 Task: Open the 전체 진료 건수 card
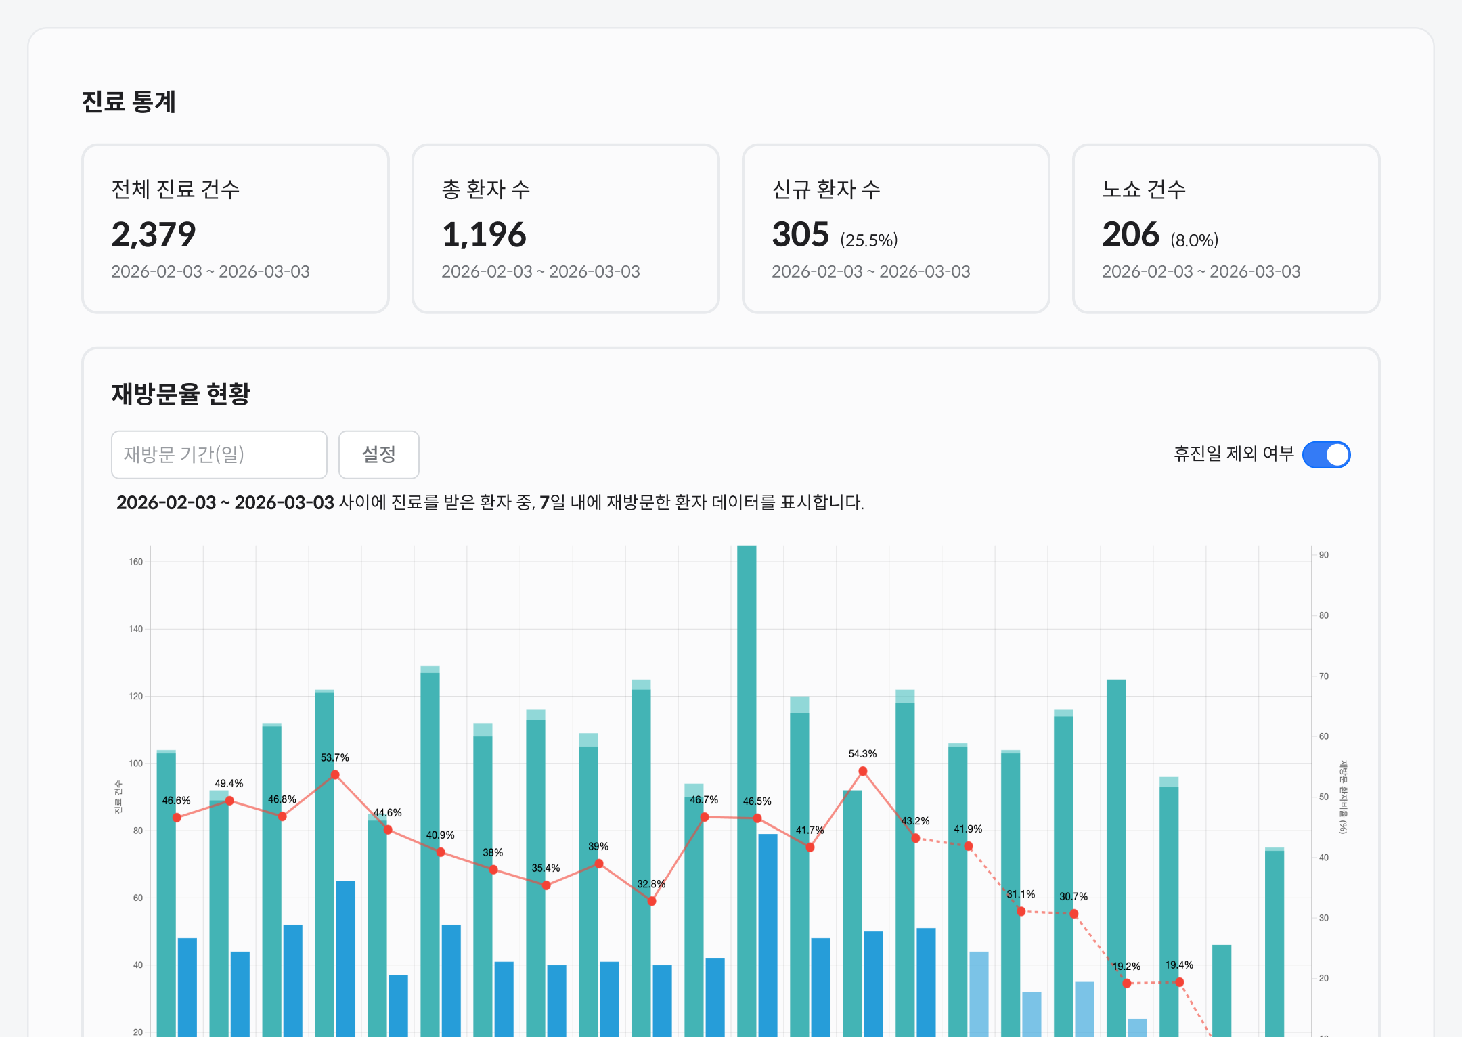coord(235,228)
